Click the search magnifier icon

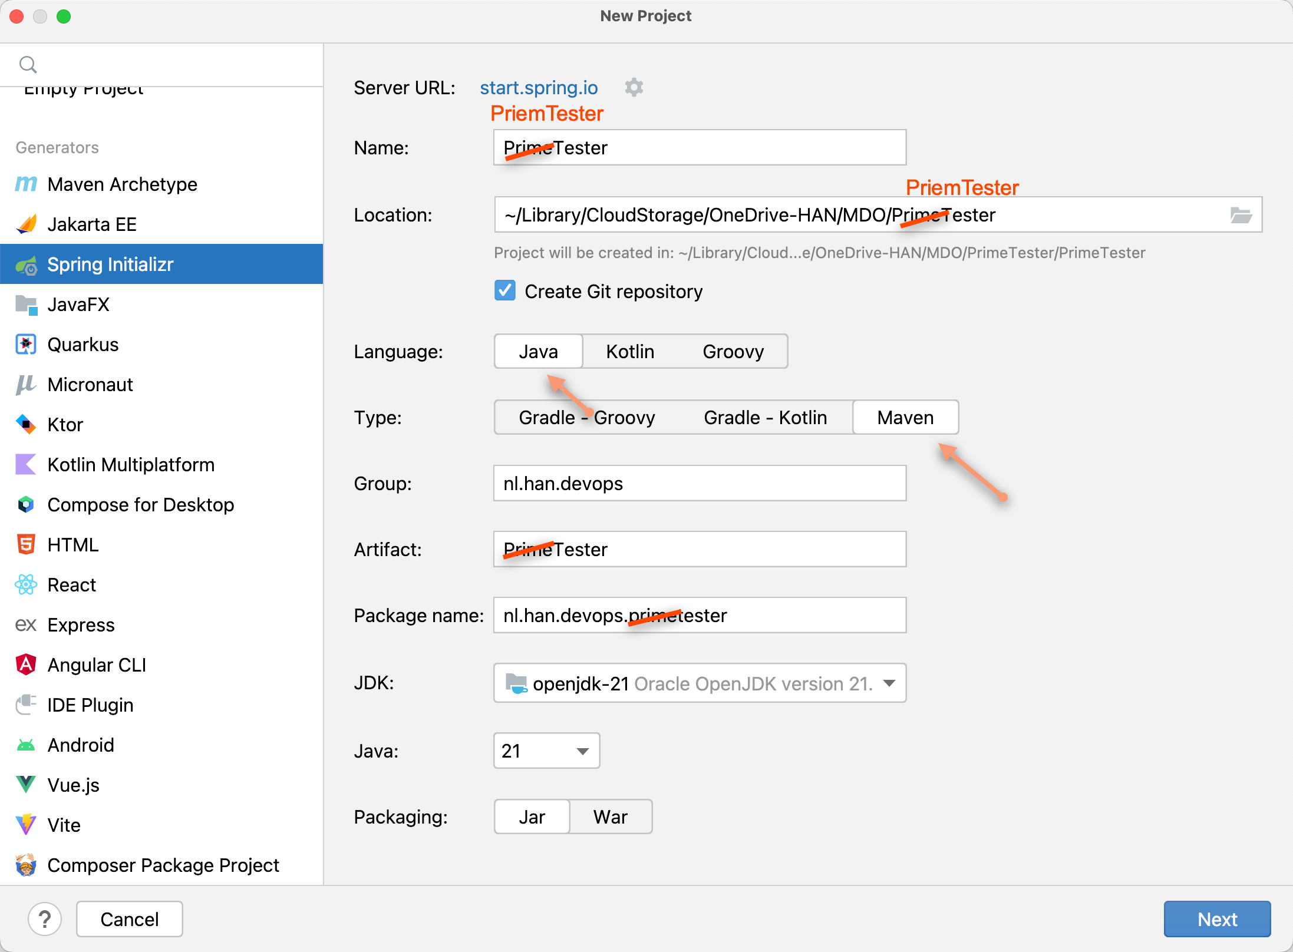pos(28,64)
